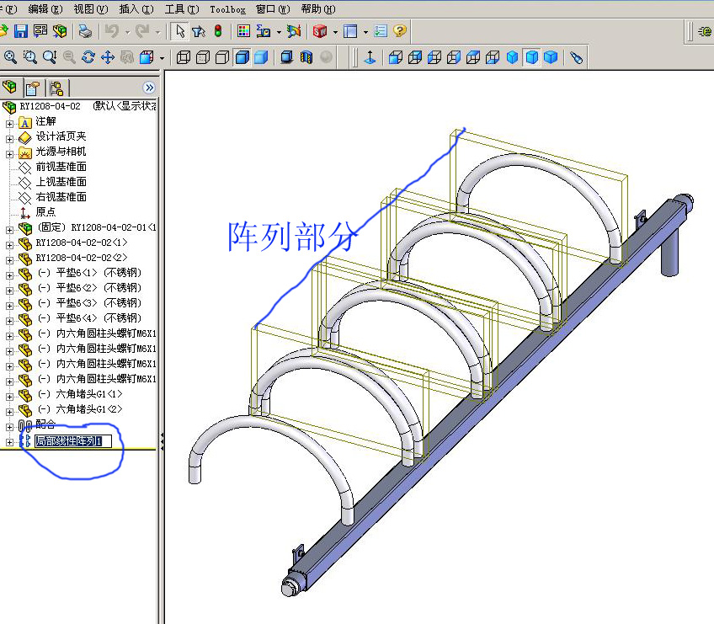
Task: Click the window layout icon
Action: pyautogui.click(x=350, y=31)
